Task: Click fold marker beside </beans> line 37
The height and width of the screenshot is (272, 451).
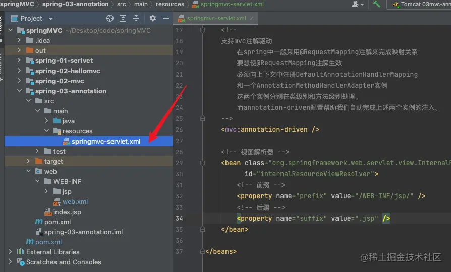Action: click(202, 251)
